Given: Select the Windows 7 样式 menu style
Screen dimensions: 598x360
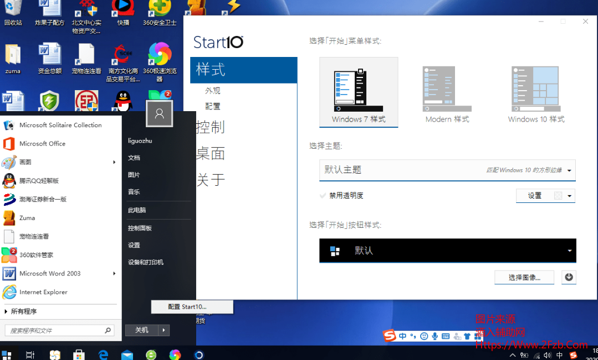Looking at the screenshot, I should [x=359, y=92].
